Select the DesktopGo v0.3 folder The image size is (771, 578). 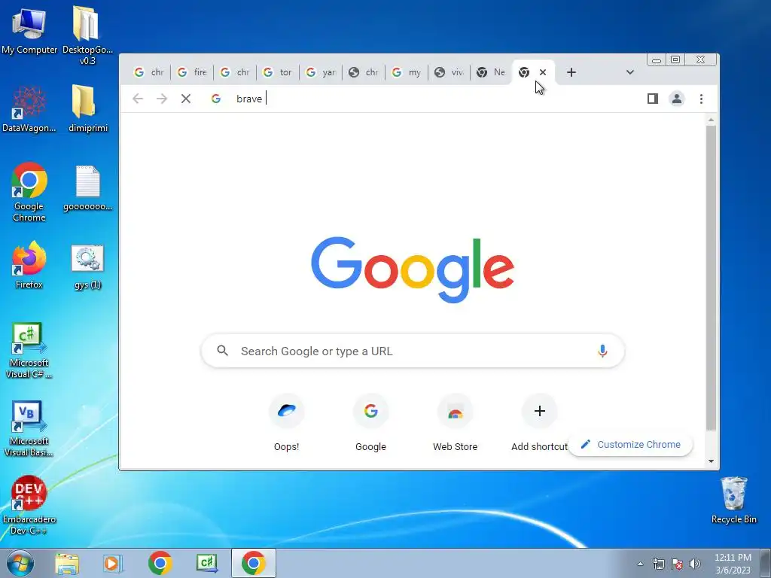pos(87,35)
